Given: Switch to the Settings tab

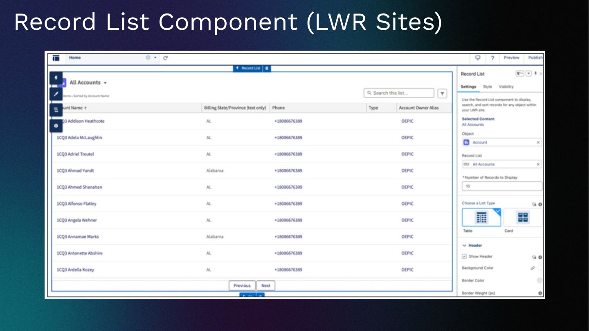Looking at the screenshot, I should (x=468, y=87).
